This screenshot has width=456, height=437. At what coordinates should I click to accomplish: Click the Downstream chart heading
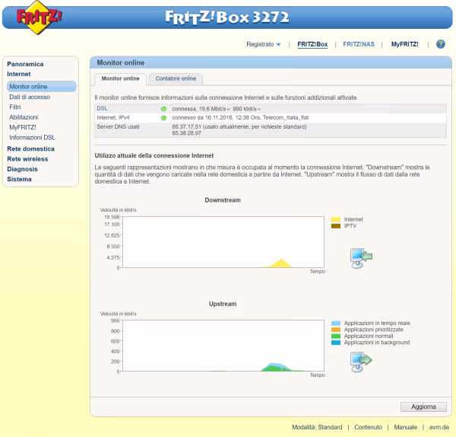click(x=223, y=200)
